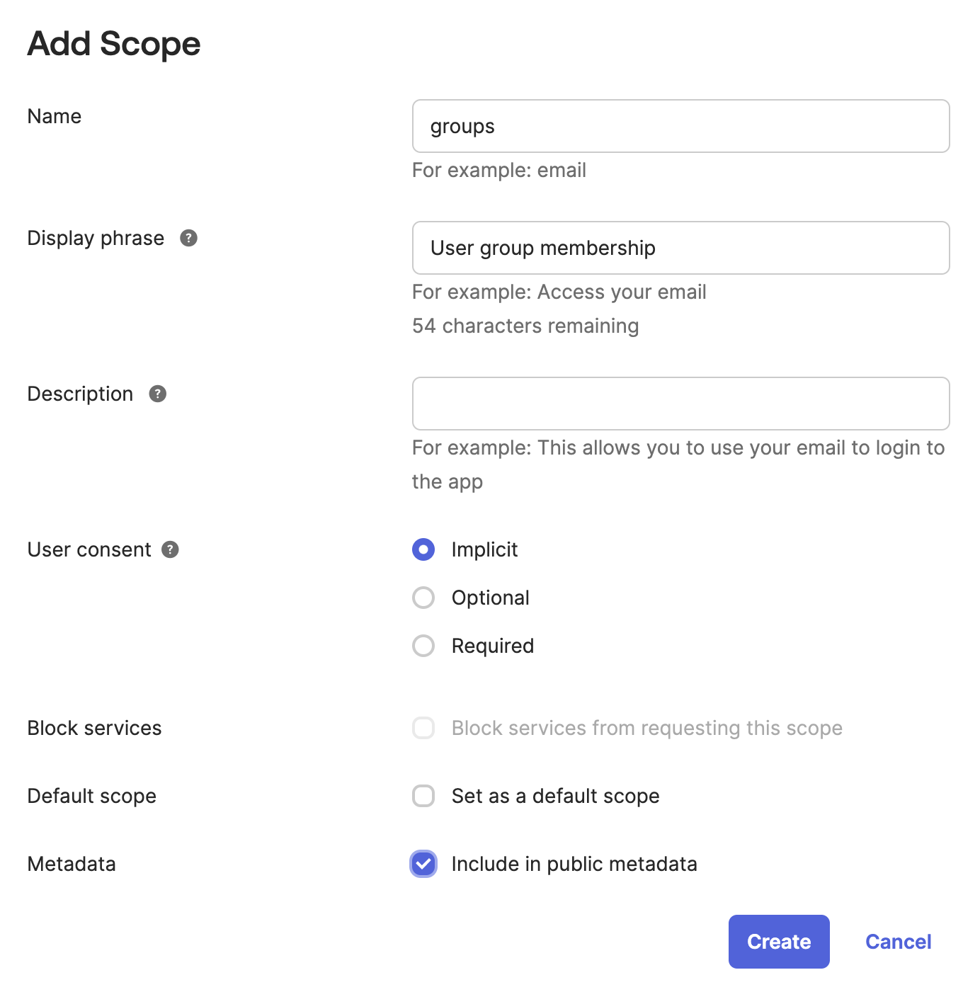Viewport: 963px width, 987px height.
Task: Click the 'Implicit' option label text
Action: click(x=484, y=549)
